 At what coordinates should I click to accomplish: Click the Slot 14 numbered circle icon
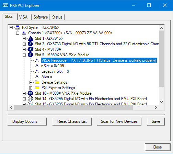tap(30, 99)
